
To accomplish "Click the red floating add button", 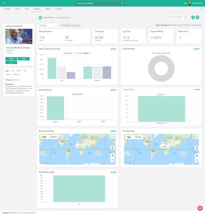I will click(199, 208).
